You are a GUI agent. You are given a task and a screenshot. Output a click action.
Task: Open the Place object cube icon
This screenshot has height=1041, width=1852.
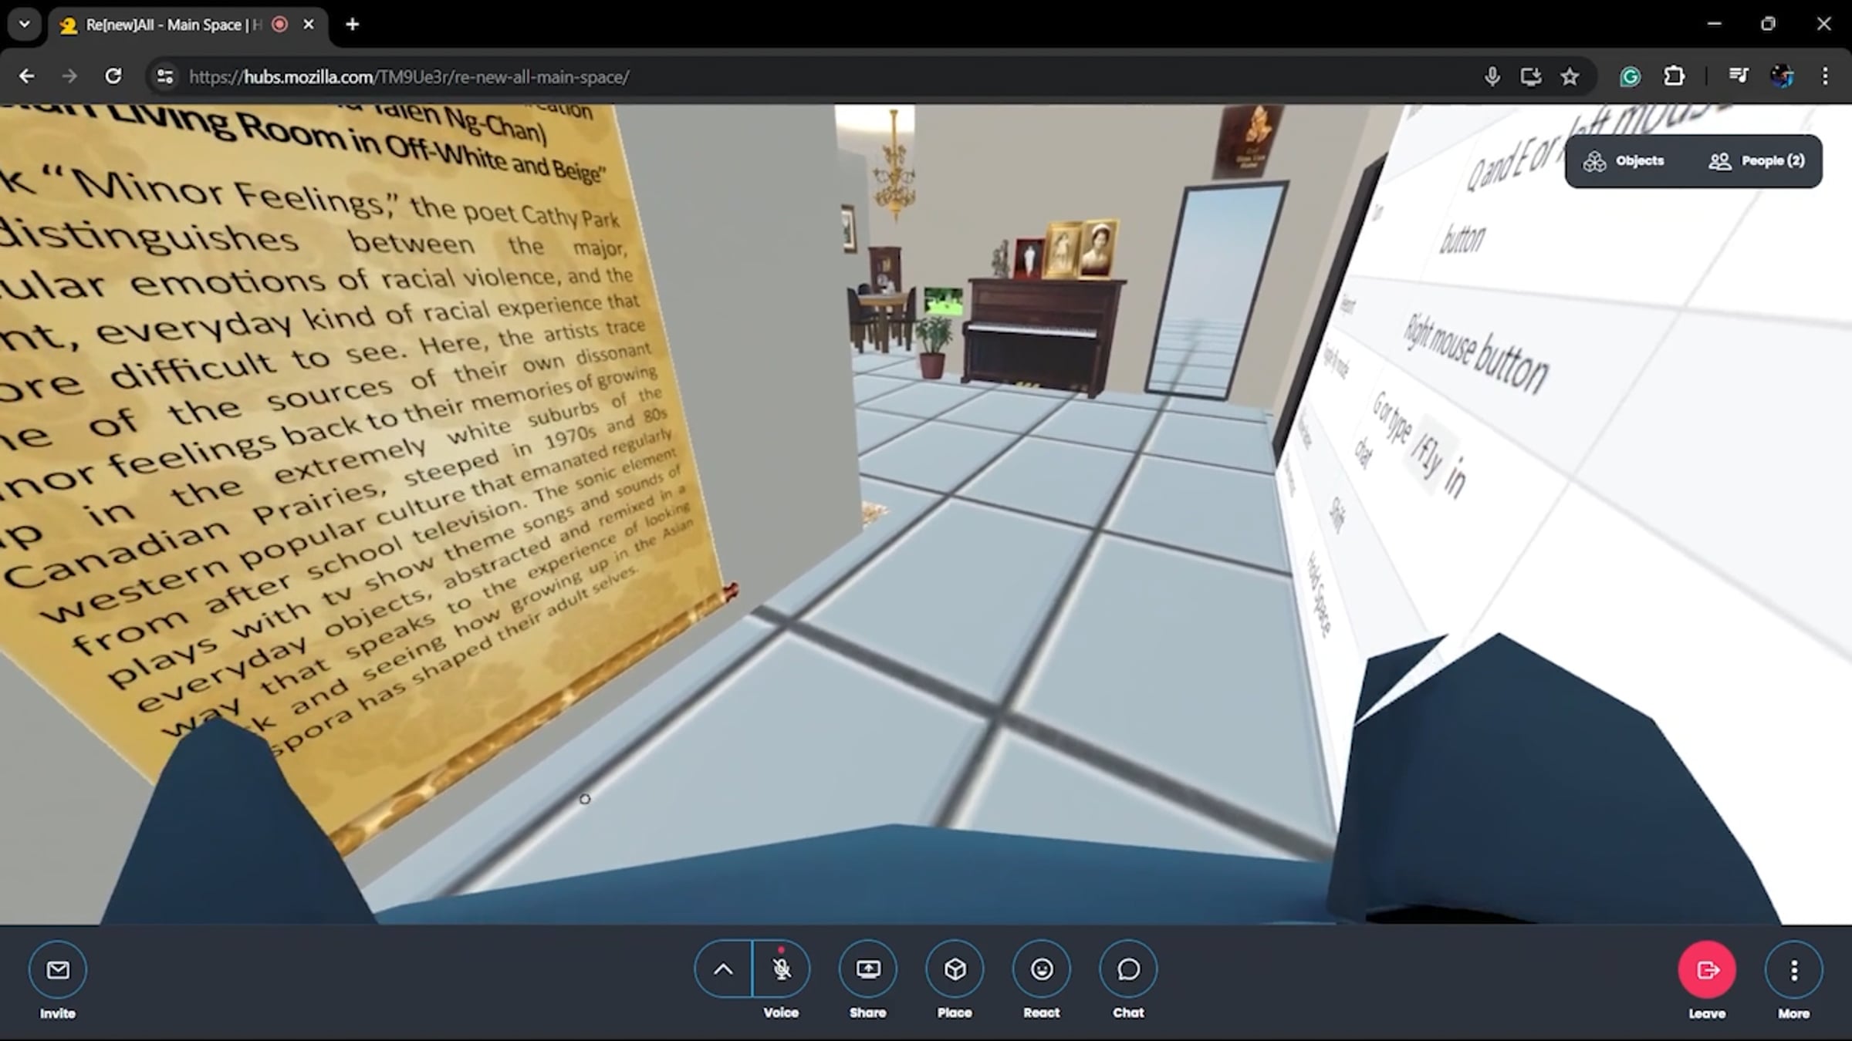coord(955,969)
